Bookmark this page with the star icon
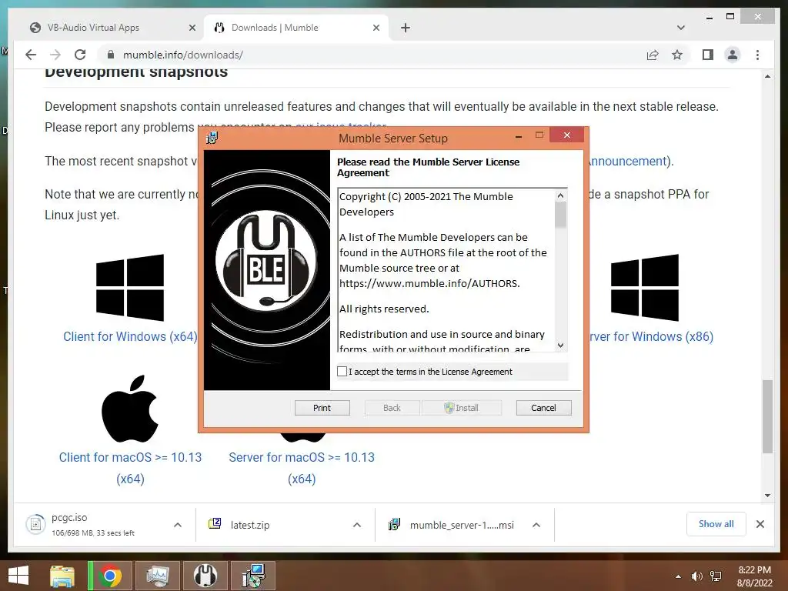The width and height of the screenshot is (788, 591). coord(677,55)
